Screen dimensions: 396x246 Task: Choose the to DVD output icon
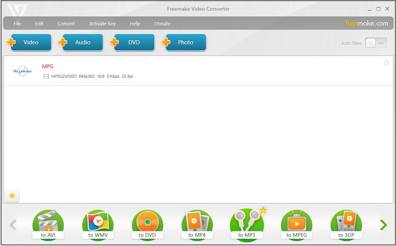pyautogui.click(x=148, y=224)
